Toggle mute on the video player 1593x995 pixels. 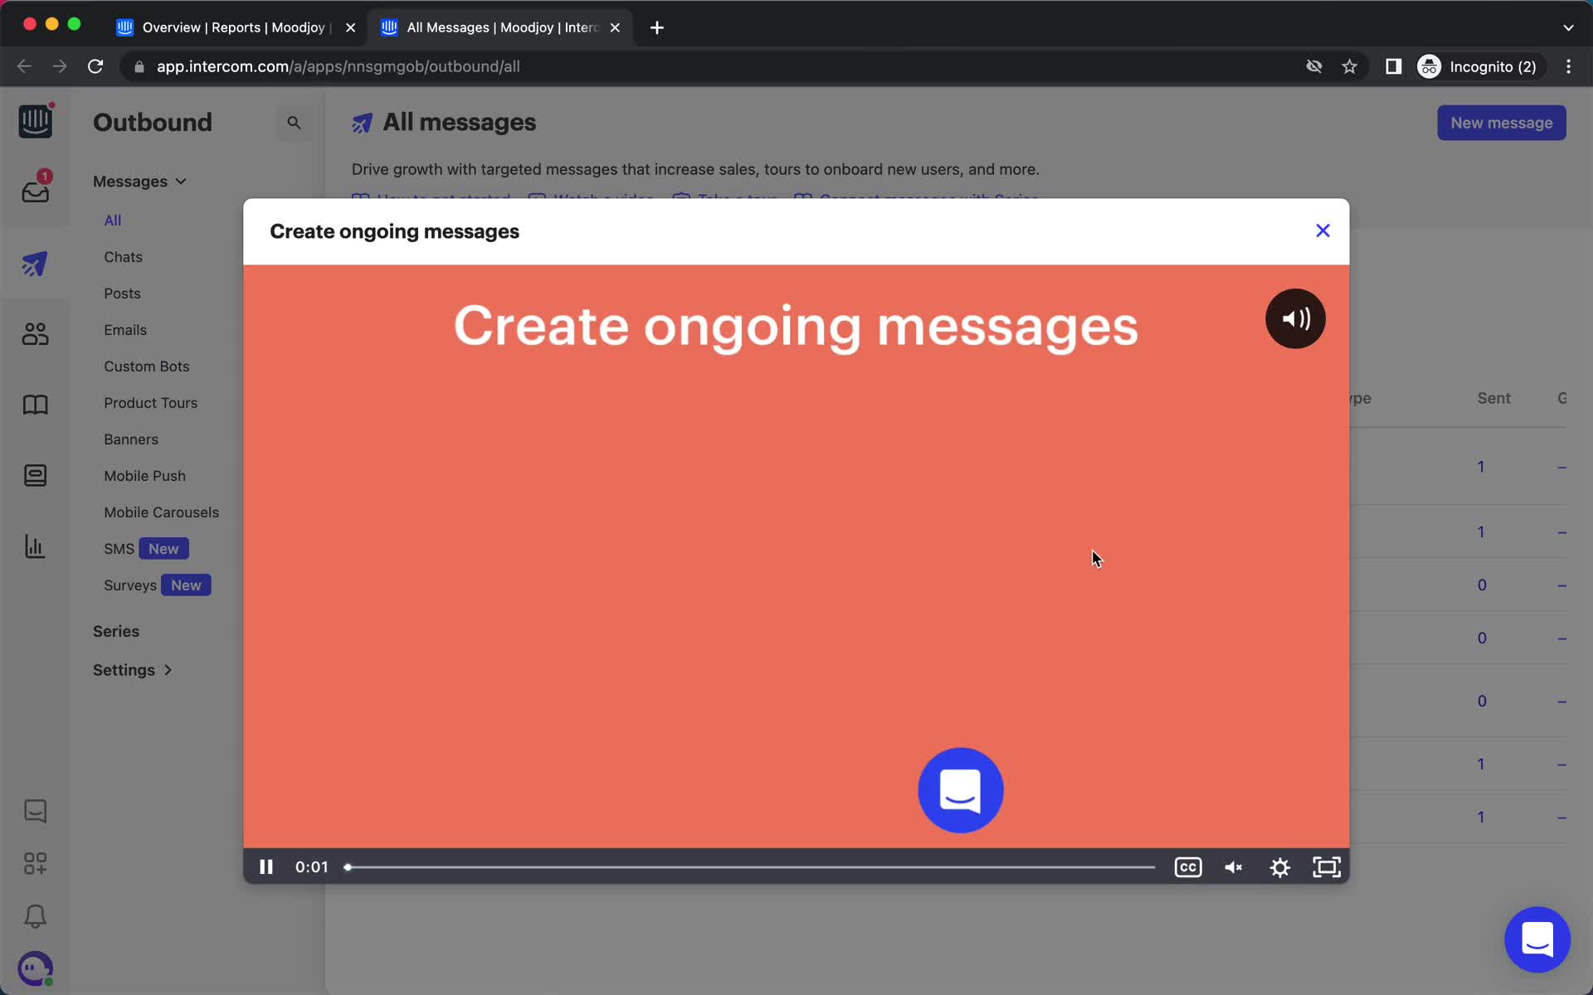[1234, 866]
